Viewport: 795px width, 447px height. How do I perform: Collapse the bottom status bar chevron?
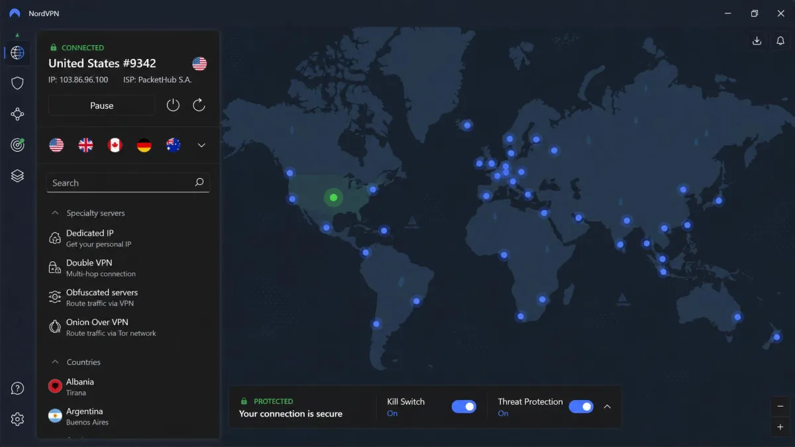click(x=608, y=407)
